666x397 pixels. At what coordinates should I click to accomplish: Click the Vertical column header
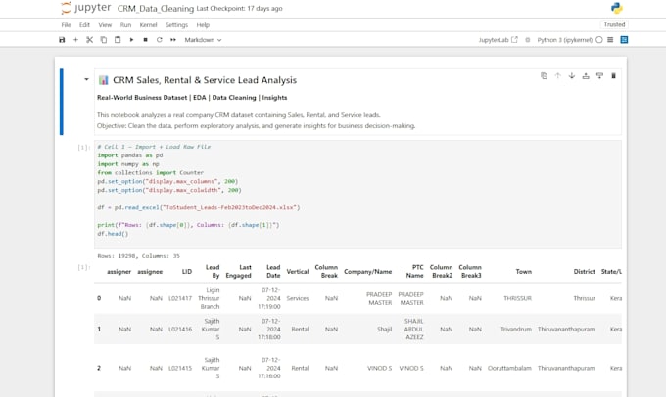298,272
